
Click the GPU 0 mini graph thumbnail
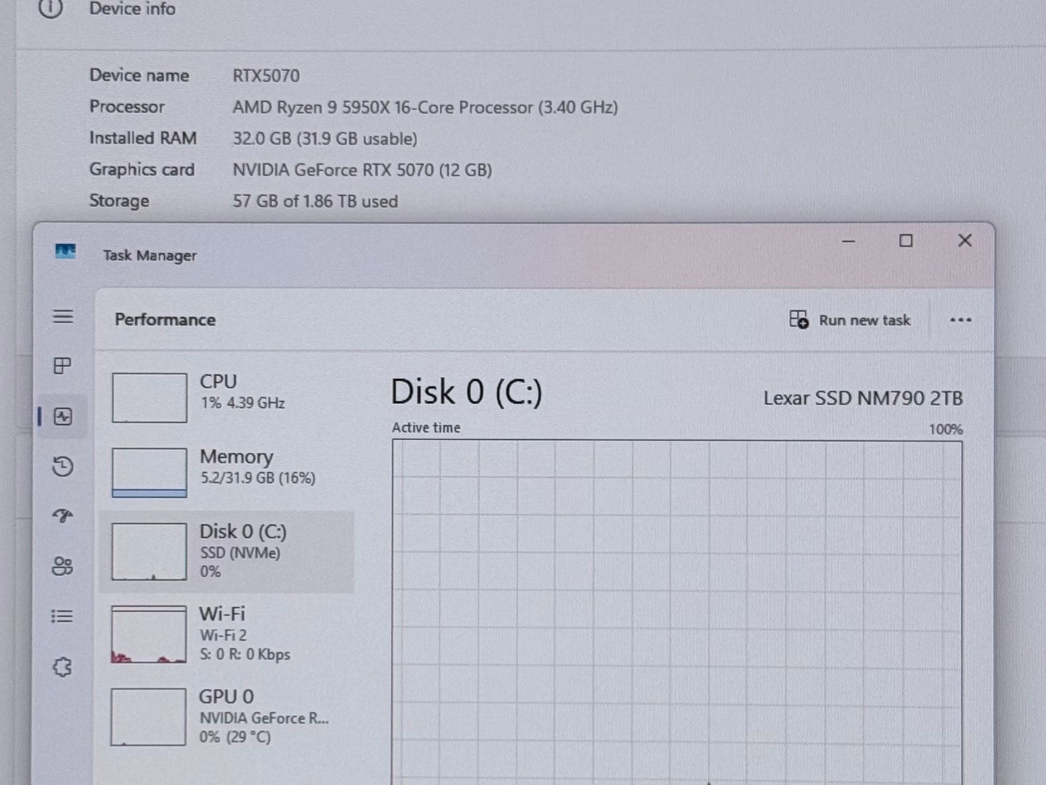(148, 717)
